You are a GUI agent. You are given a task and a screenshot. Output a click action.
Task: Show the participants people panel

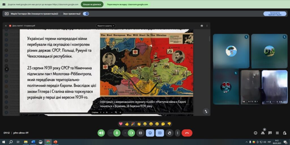click(x=263, y=133)
